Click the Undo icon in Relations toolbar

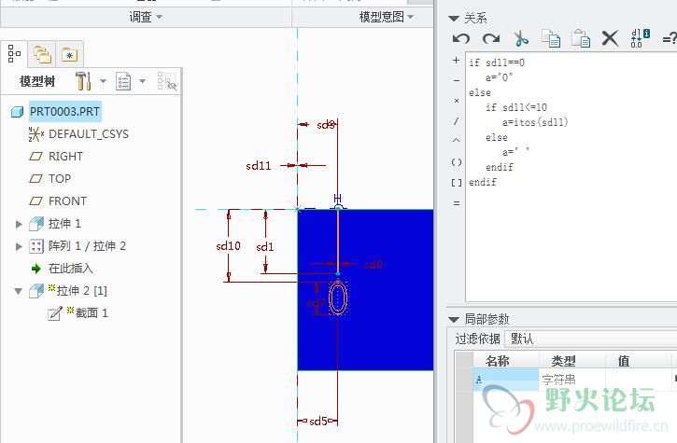461,39
